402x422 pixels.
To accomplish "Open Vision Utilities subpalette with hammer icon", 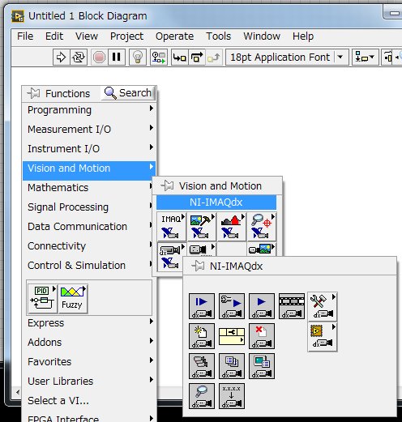I will 201,227.
